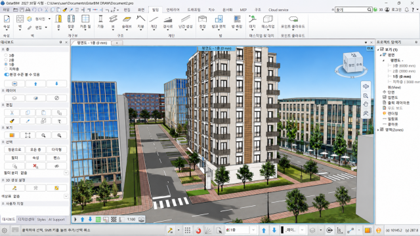Click the 필터 button in 선택 section
420x236 pixels.
14,158
